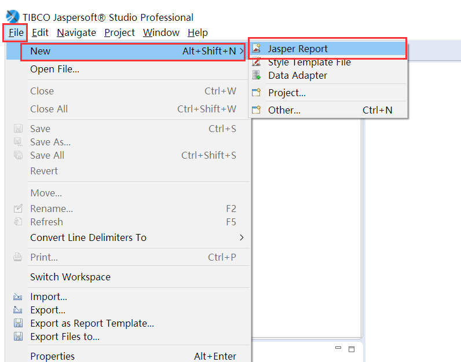Select Save As... menu entry

[x=129, y=142]
